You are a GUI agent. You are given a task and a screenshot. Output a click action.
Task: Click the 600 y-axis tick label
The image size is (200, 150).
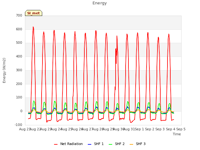coord(19,29)
